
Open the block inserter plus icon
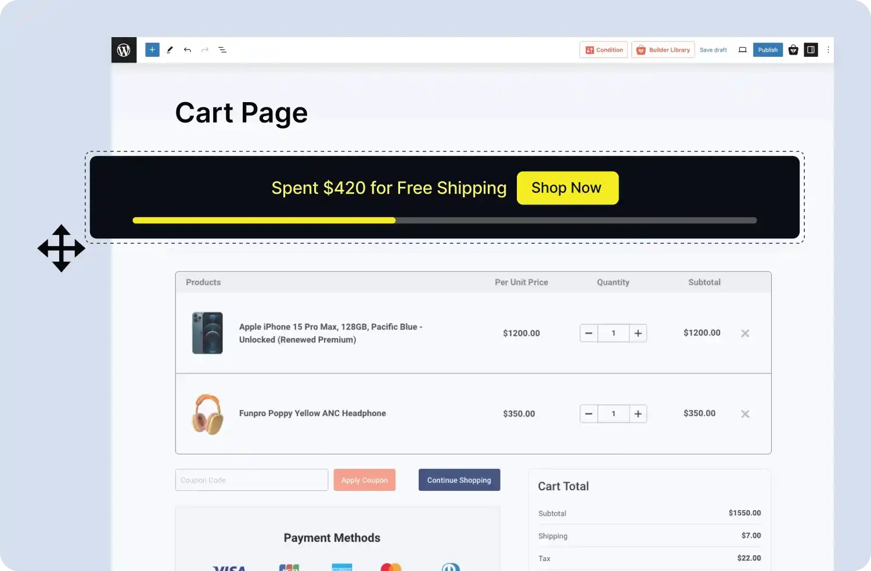(152, 49)
